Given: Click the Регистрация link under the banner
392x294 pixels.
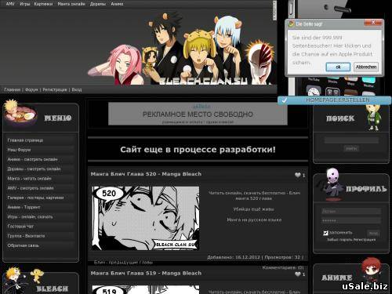Looking at the screenshot, I should point(55,89).
